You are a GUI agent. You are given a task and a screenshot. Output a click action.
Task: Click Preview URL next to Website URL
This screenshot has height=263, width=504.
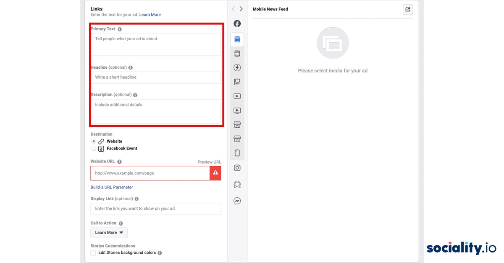(x=209, y=162)
